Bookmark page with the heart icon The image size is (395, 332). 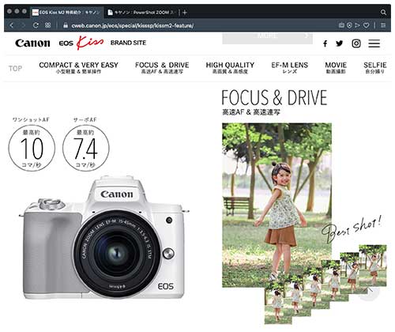pos(366,25)
